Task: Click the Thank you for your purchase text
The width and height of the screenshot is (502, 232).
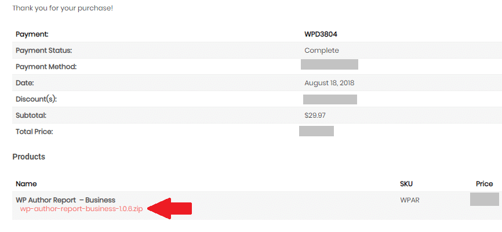Action: click(63, 8)
